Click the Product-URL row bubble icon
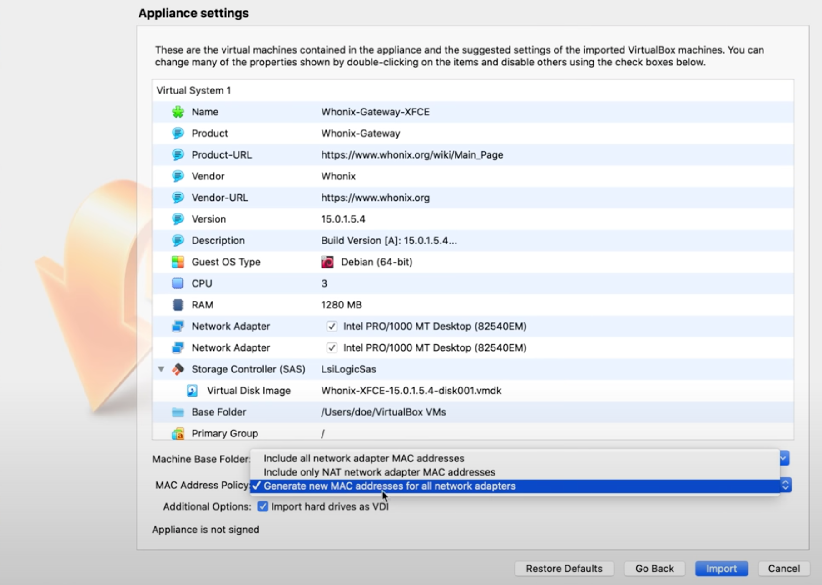822x585 pixels. click(x=178, y=154)
